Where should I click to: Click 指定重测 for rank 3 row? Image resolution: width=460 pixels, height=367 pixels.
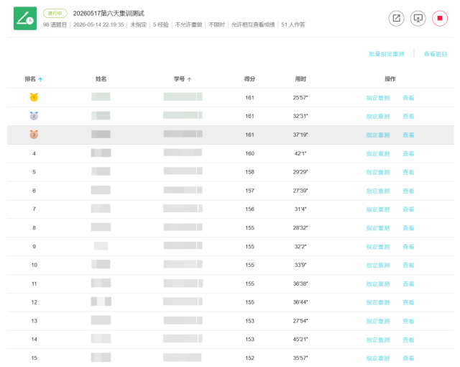tap(378, 135)
